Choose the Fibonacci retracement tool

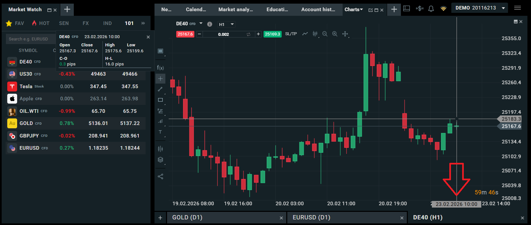coord(160,111)
